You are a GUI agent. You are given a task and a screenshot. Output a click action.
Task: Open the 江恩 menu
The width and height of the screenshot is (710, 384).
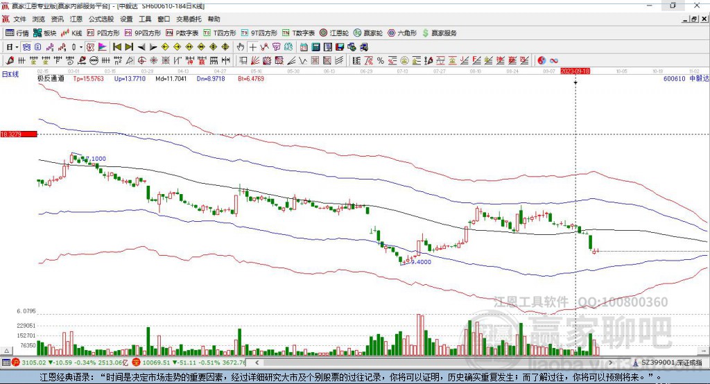coord(76,19)
